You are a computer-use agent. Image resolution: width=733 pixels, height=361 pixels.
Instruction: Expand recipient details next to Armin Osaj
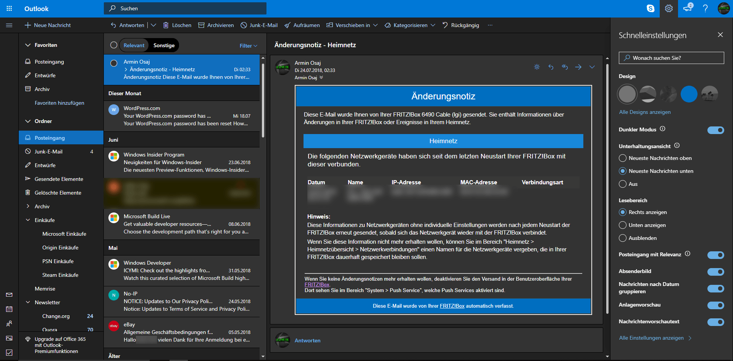click(321, 77)
